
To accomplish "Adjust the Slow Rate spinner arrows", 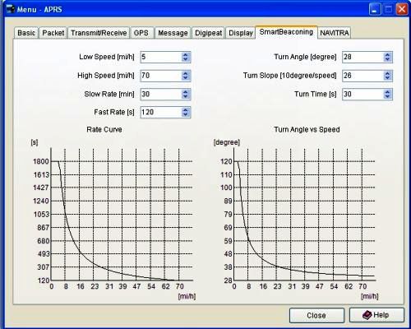I will click(x=186, y=94).
